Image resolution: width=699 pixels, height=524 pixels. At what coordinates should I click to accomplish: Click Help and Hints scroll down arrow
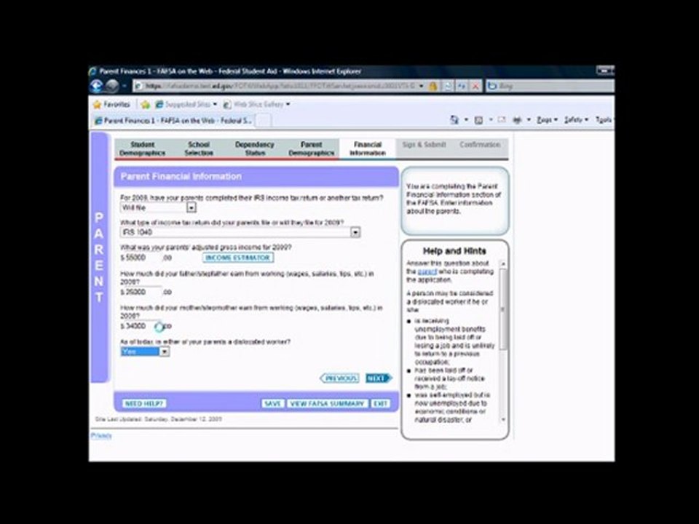point(503,419)
